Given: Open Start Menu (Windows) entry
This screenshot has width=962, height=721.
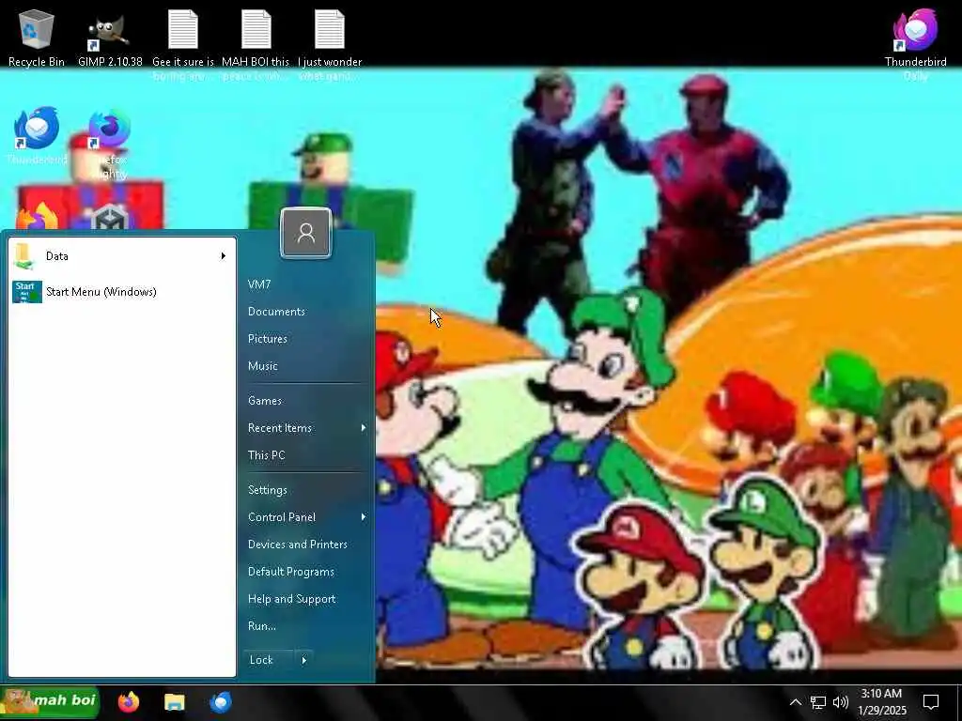Looking at the screenshot, I should (122, 291).
